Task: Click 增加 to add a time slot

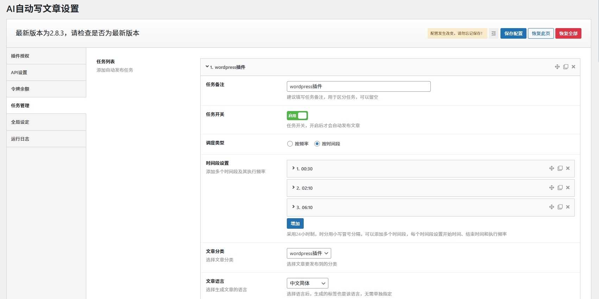Action: coord(295,223)
